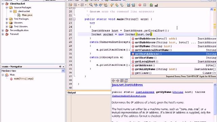
Task: Choose getClass() completion item
Action: [x=174, y=73]
